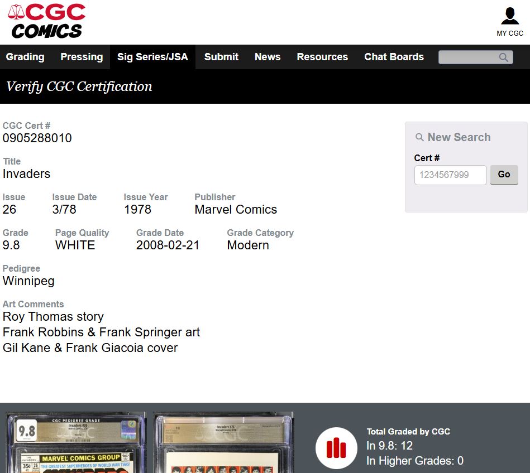Open the front slab image thumbnail showing 9.8
The image size is (530, 473).
(77, 442)
